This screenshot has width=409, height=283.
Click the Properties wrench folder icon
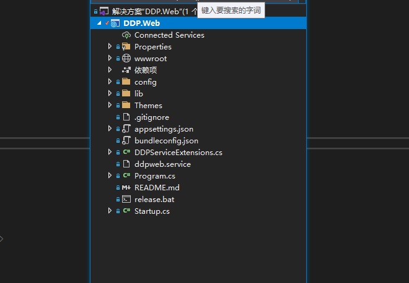[126, 47]
